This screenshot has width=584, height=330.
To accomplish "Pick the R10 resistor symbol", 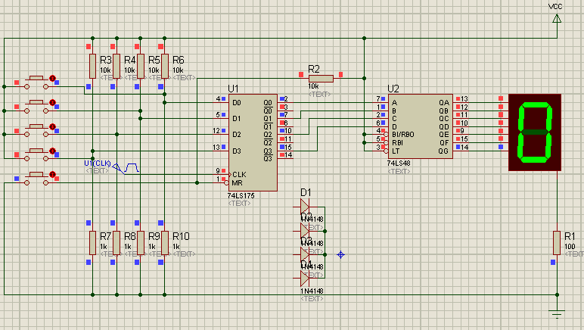I will point(165,243).
